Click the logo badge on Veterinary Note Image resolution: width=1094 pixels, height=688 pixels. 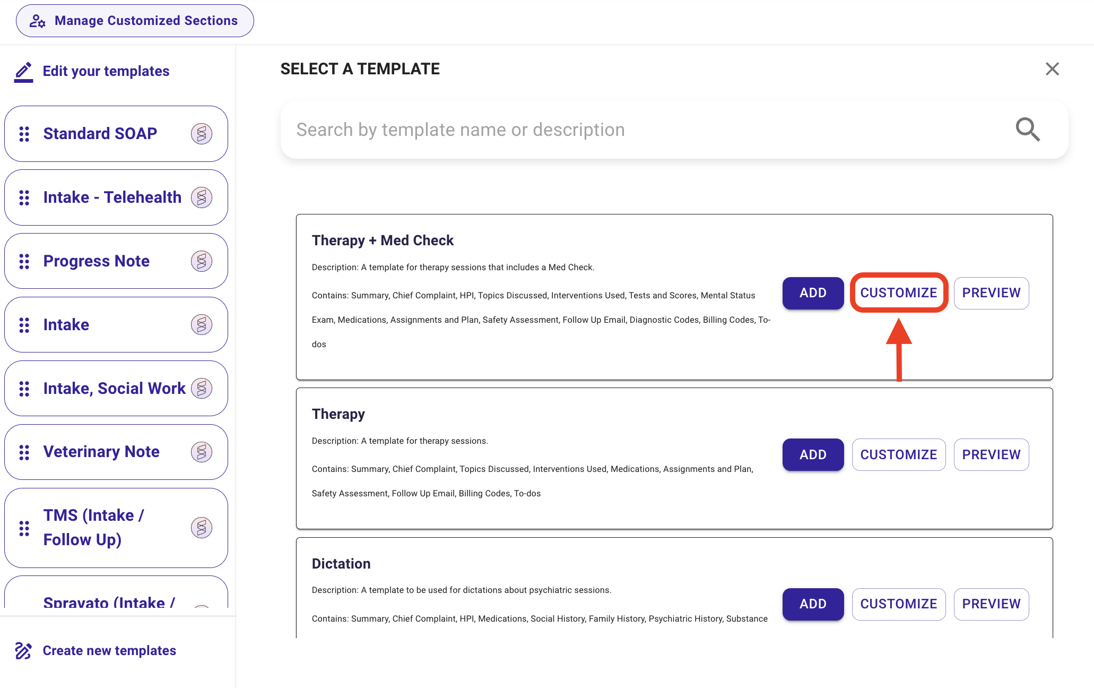pos(202,452)
